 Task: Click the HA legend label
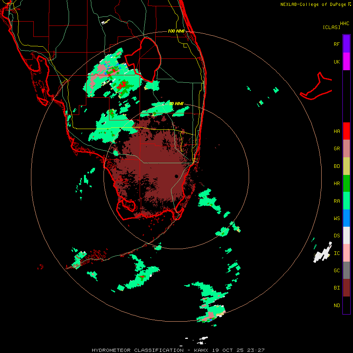[x=337, y=131]
